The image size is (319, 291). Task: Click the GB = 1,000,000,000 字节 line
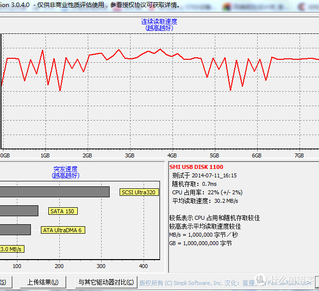(200, 243)
